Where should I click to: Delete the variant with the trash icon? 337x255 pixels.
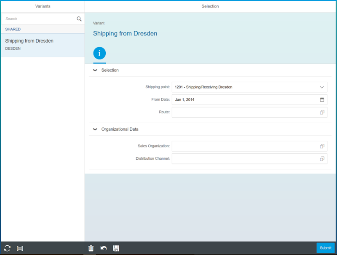coord(91,248)
